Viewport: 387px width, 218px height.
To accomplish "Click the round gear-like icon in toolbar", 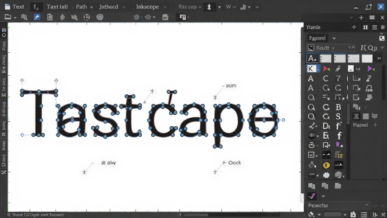I will (x=100, y=17).
